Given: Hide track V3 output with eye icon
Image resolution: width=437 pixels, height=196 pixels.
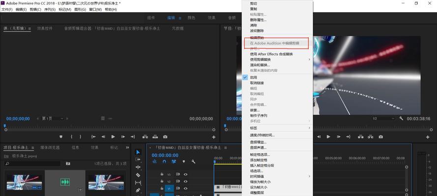Looking at the screenshot, I should point(185,174).
